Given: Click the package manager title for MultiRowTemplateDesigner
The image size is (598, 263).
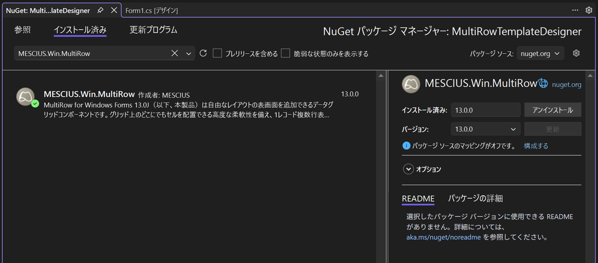Looking at the screenshot, I should (452, 32).
